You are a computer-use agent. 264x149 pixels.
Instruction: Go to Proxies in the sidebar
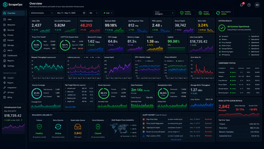(x=13, y=35)
